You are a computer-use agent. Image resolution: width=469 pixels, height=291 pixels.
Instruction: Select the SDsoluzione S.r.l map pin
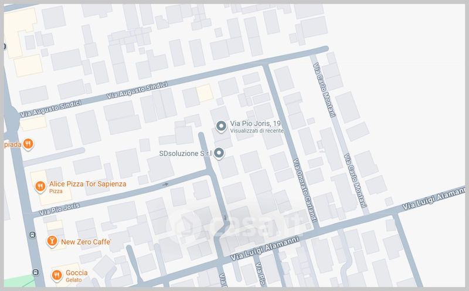[219, 154]
